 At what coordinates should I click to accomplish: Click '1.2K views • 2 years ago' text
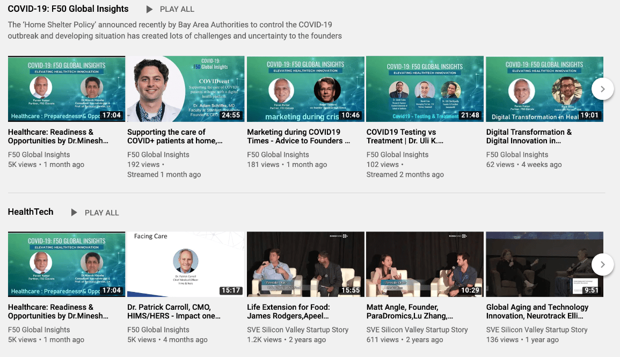click(286, 340)
